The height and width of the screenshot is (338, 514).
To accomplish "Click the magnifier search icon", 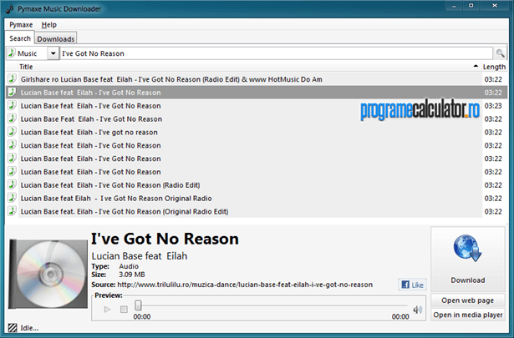I will 500,53.
